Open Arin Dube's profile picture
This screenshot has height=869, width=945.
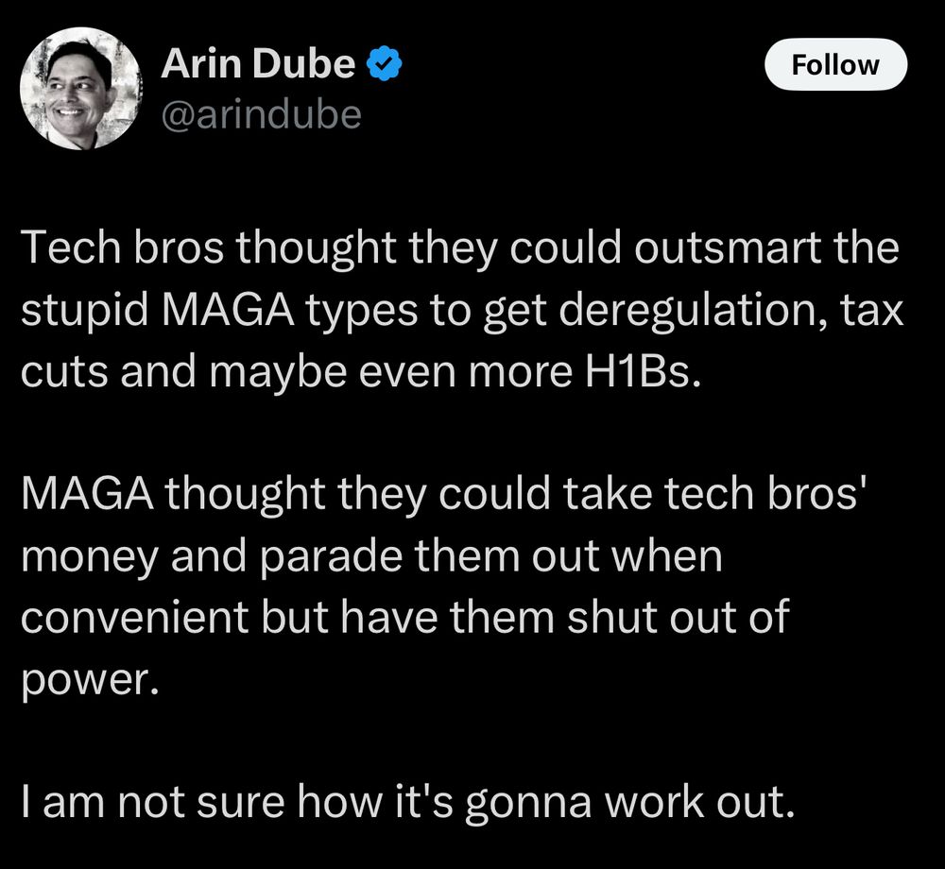[x=80, y=89]
